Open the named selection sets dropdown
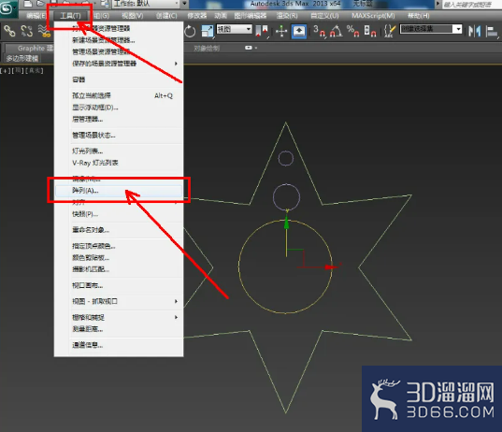502x432 pixels. click(431, 29)
